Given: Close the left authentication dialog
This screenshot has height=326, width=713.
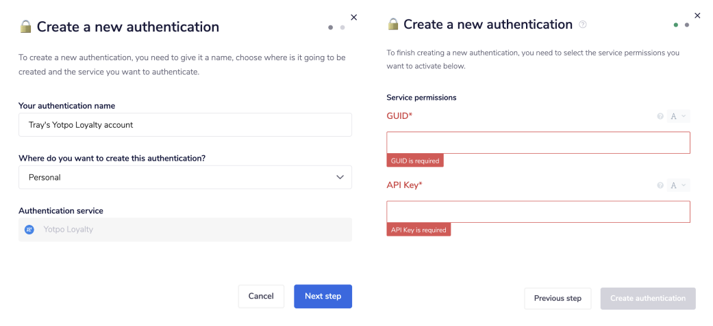Looking at the screenshot, I should (353, 17).
